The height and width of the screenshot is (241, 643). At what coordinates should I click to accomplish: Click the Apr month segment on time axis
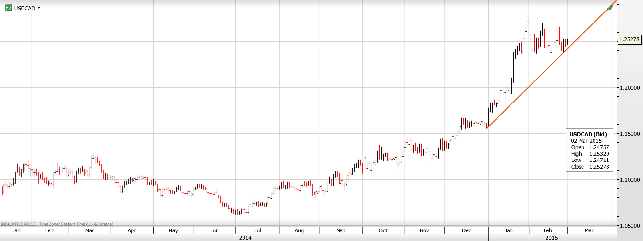pos(132,230)
